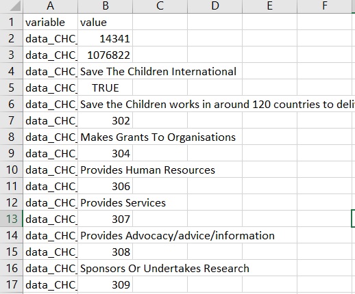
Task: Select column D header
Action: point(215,6)
